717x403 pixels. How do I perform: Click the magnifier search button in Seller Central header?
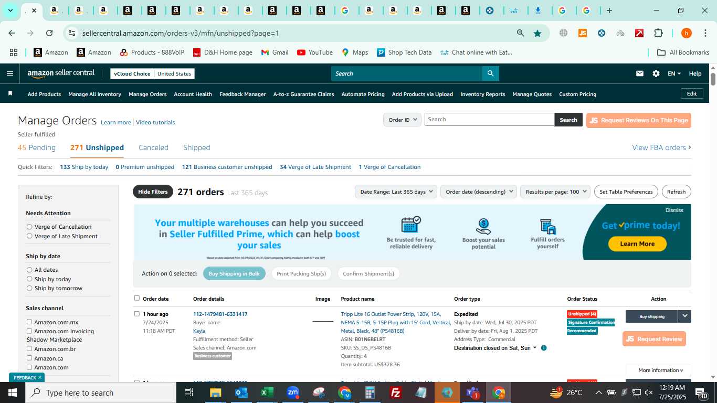click(x=490, y=73)
